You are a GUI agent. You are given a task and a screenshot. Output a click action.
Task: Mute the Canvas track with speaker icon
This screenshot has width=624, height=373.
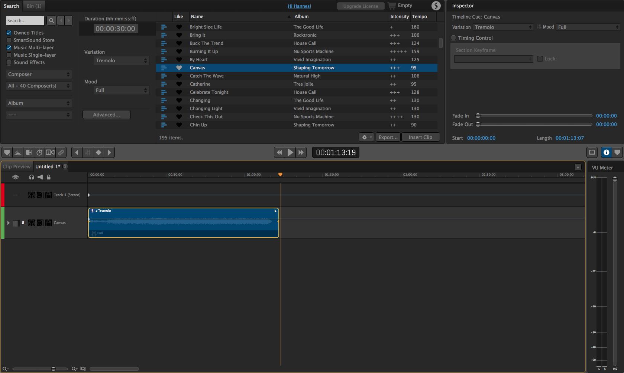(x=40, y=223)
